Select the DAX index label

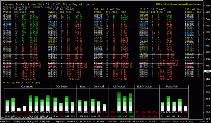(144, 116)
